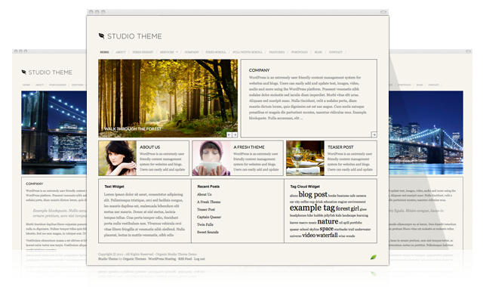Click the 'example tag' tag in tag cloud

click(x=312, y=208)
